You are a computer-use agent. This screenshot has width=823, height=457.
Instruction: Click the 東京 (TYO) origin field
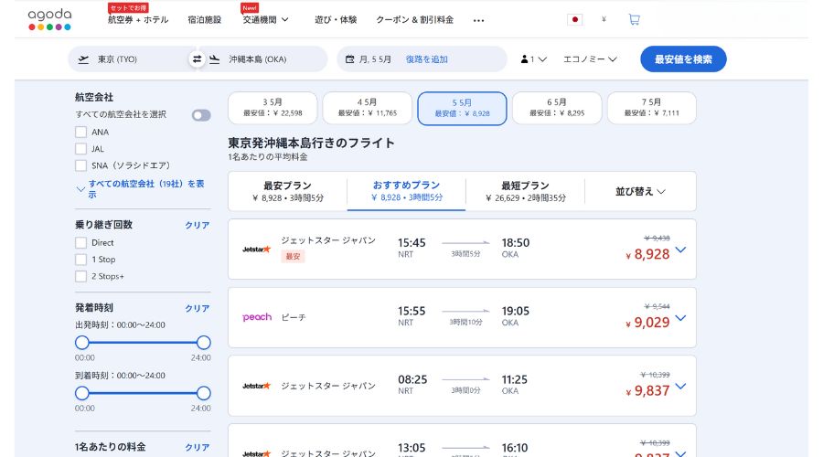point(131,59)
